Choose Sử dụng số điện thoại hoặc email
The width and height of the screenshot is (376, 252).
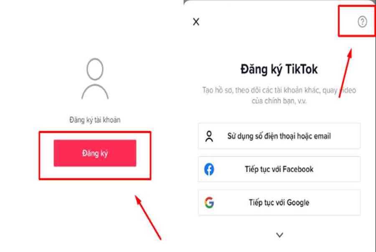279,136
